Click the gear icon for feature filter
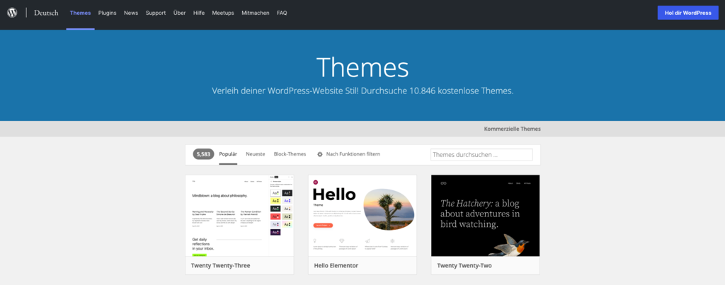This screenshot has width=725, height=285. tap(320, 154)
